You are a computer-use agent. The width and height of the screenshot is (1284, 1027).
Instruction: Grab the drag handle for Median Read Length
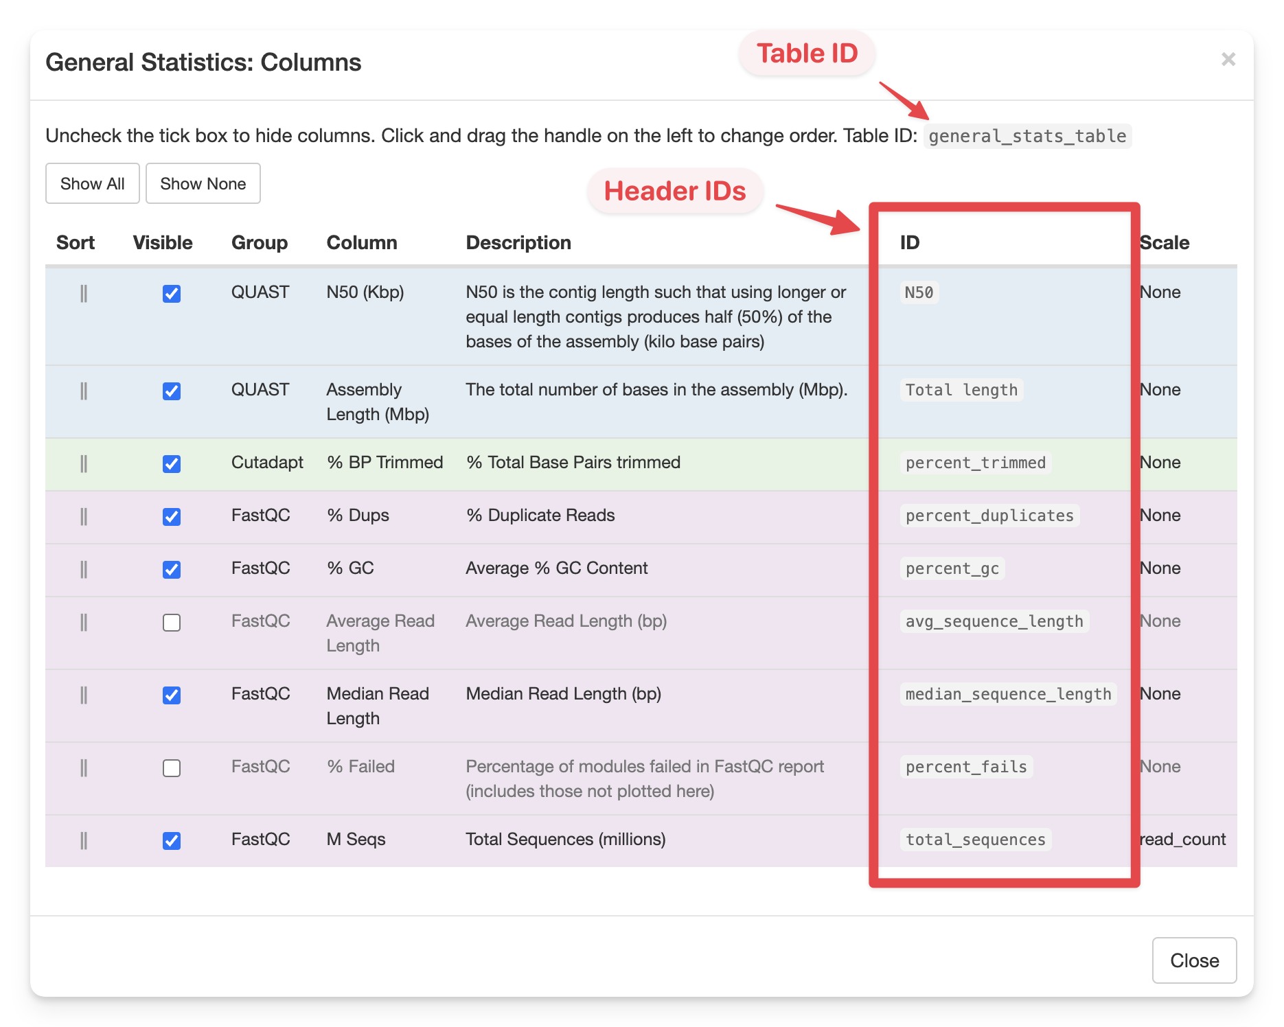click(x=84, y=695)
